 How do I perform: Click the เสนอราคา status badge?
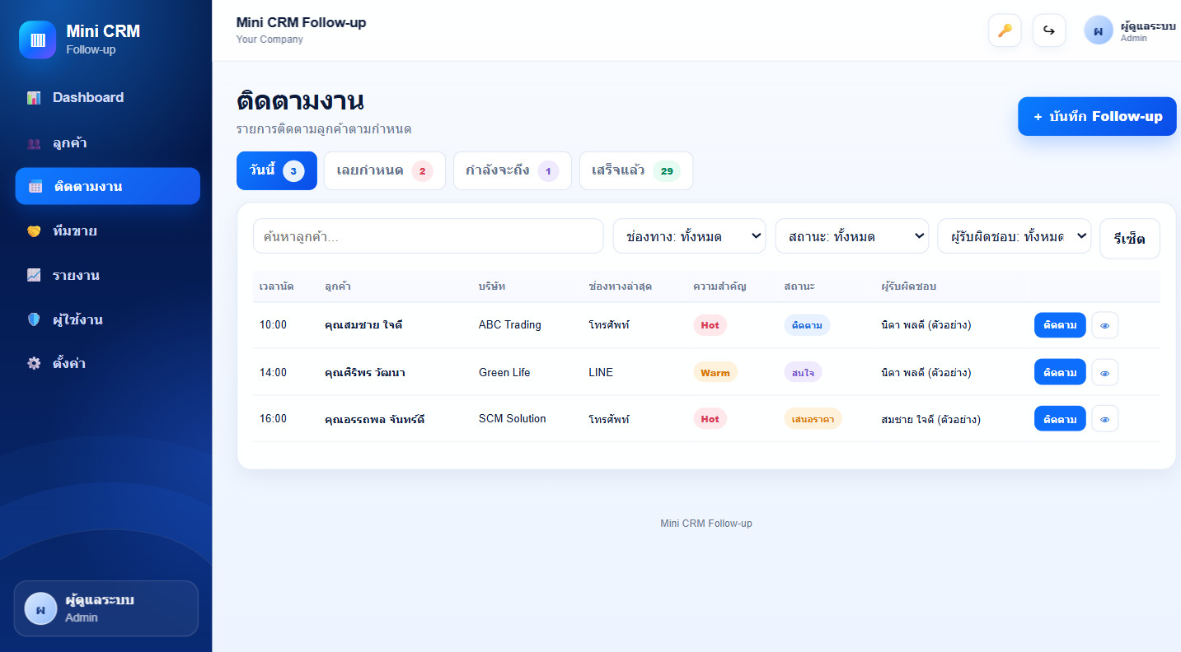point(813,418)
